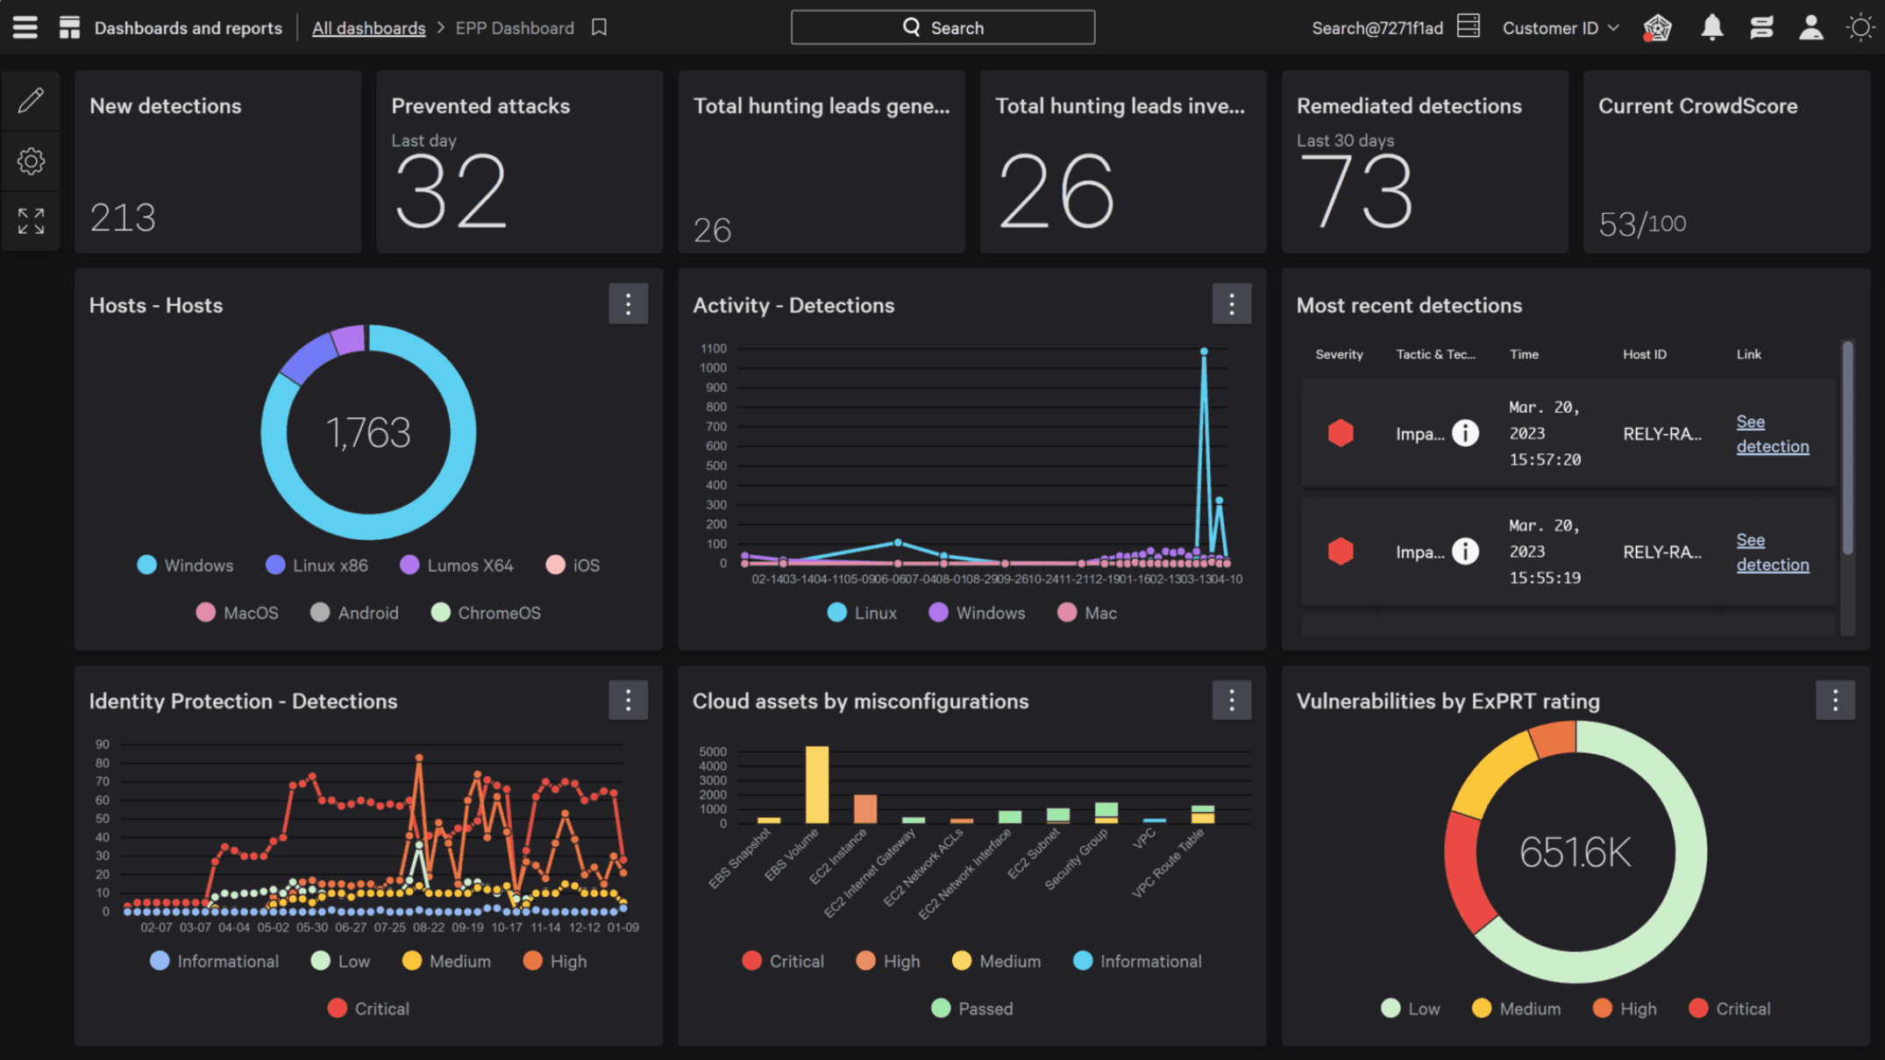The width and height of the screenshot is (1885, 1060).
Task: Open Cloud assets widget options menu
Action: [x=1231, y=700]
